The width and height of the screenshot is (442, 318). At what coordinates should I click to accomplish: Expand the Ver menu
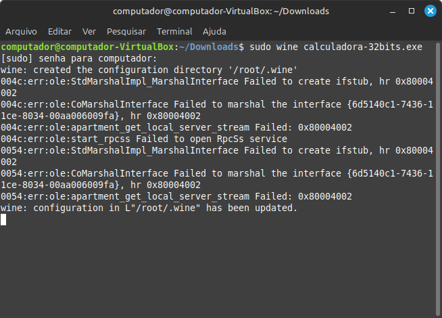click(x=89, y=32)
